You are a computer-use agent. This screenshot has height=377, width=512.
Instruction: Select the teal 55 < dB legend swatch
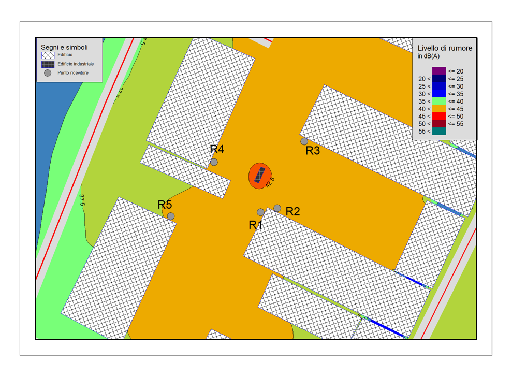coord(439,132)
